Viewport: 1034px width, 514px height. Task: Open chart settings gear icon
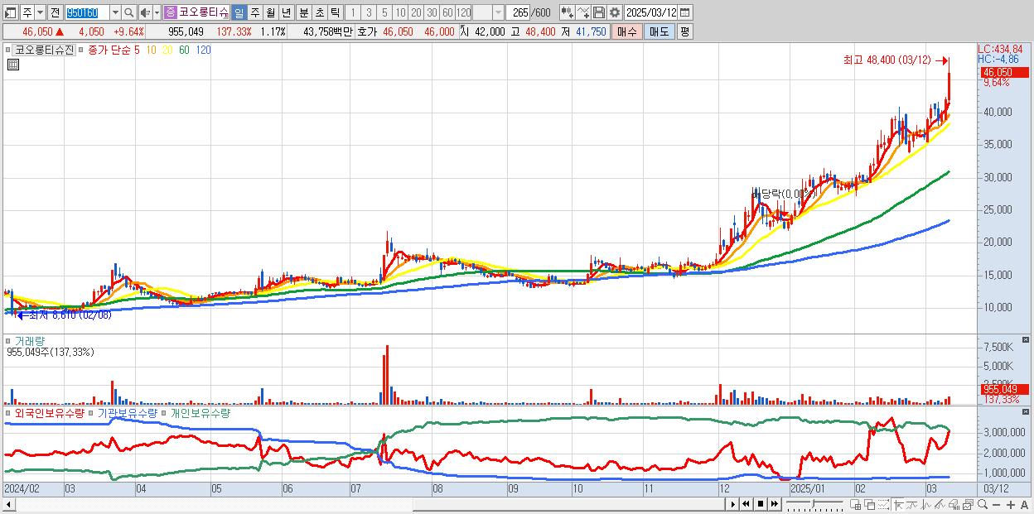pyautogui.click(x=615, y=12)
